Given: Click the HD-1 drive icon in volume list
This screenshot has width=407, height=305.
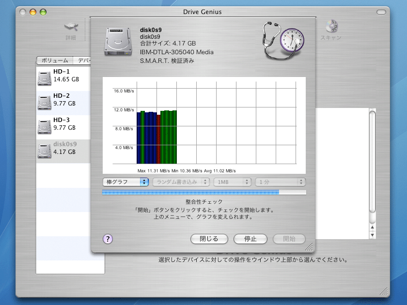Looking at the screenshot, I should (x=45, y=78).
